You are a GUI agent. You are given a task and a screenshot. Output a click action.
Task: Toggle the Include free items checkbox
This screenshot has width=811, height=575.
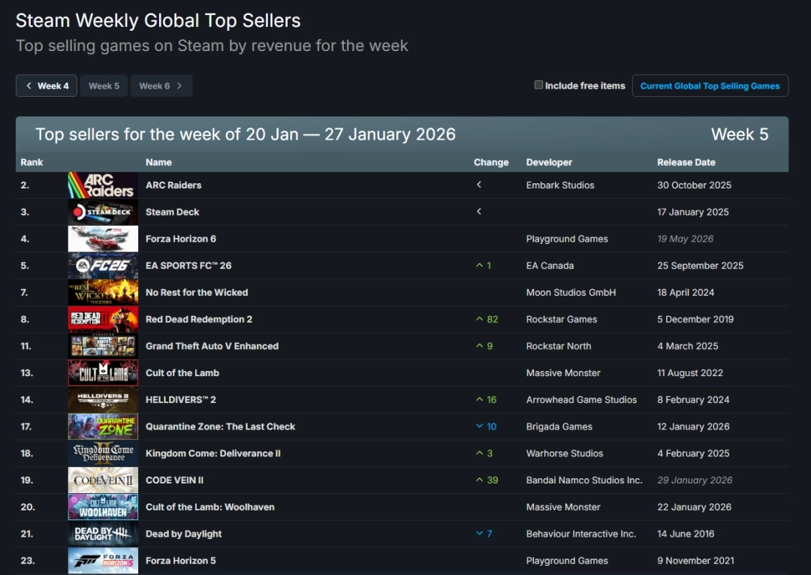538,86
